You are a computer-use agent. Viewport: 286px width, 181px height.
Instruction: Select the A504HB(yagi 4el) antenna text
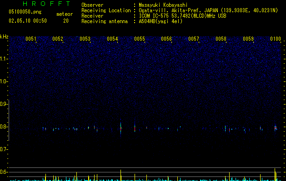(x=161, y=21)
